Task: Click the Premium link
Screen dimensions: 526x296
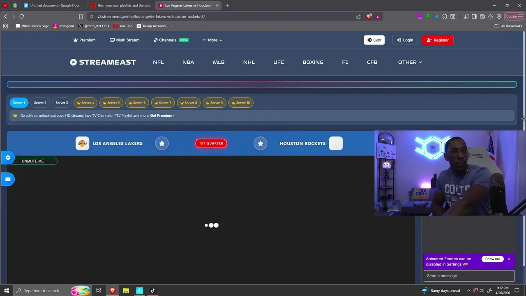Action: click(x=84, y=40)
